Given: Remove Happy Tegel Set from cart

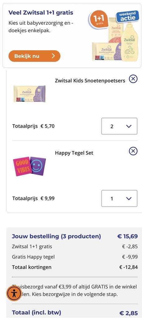Looking at the screenshot, I should click(133, 151).
